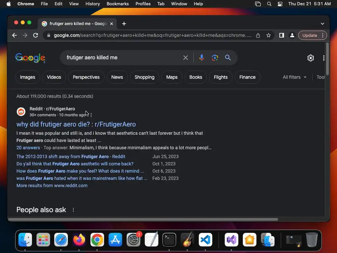Open the History menu

click(x=92, y=4)
